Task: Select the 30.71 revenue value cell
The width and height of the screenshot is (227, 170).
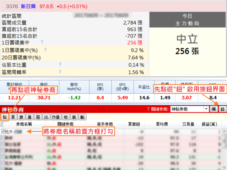Action: point(44,98)
